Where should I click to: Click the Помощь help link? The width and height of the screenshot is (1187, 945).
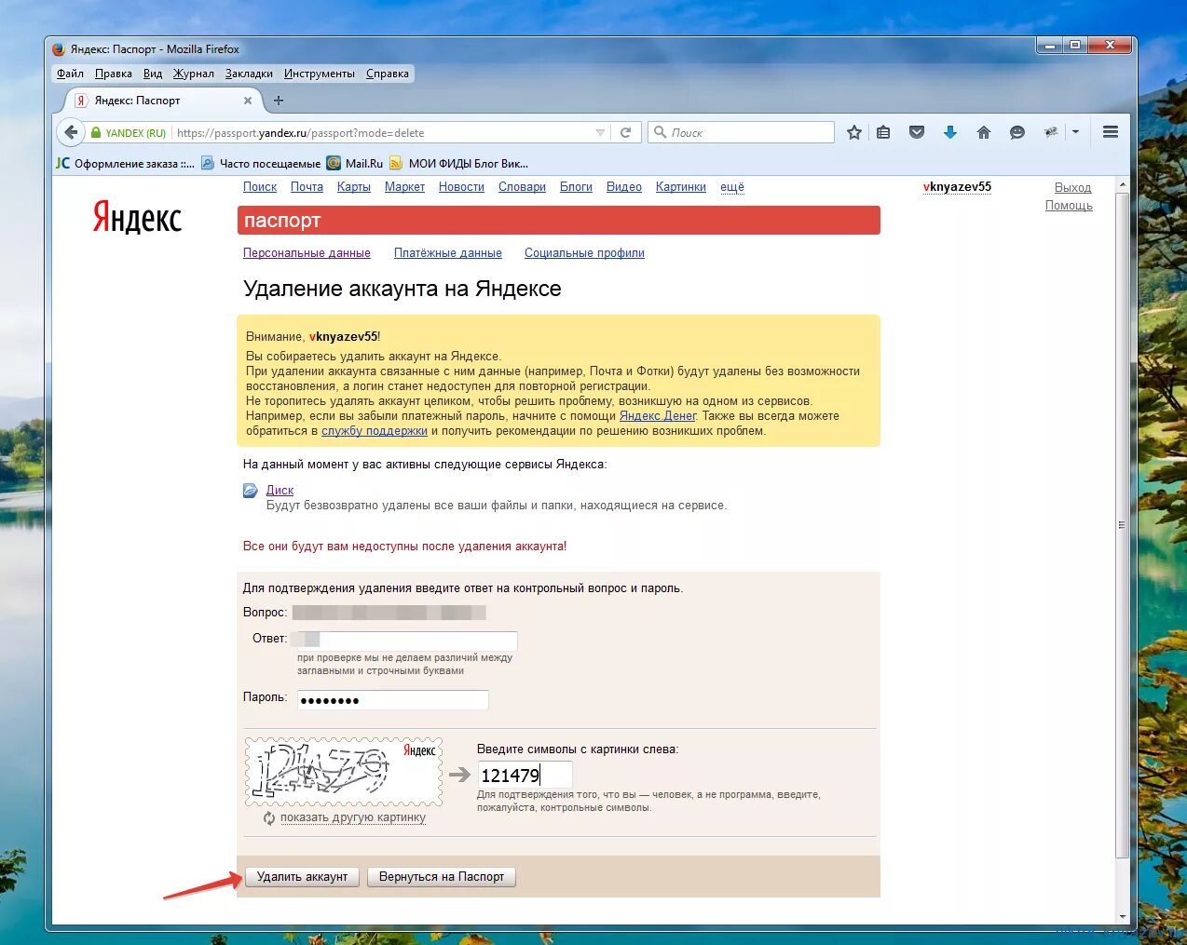(x=1069, y=206)
